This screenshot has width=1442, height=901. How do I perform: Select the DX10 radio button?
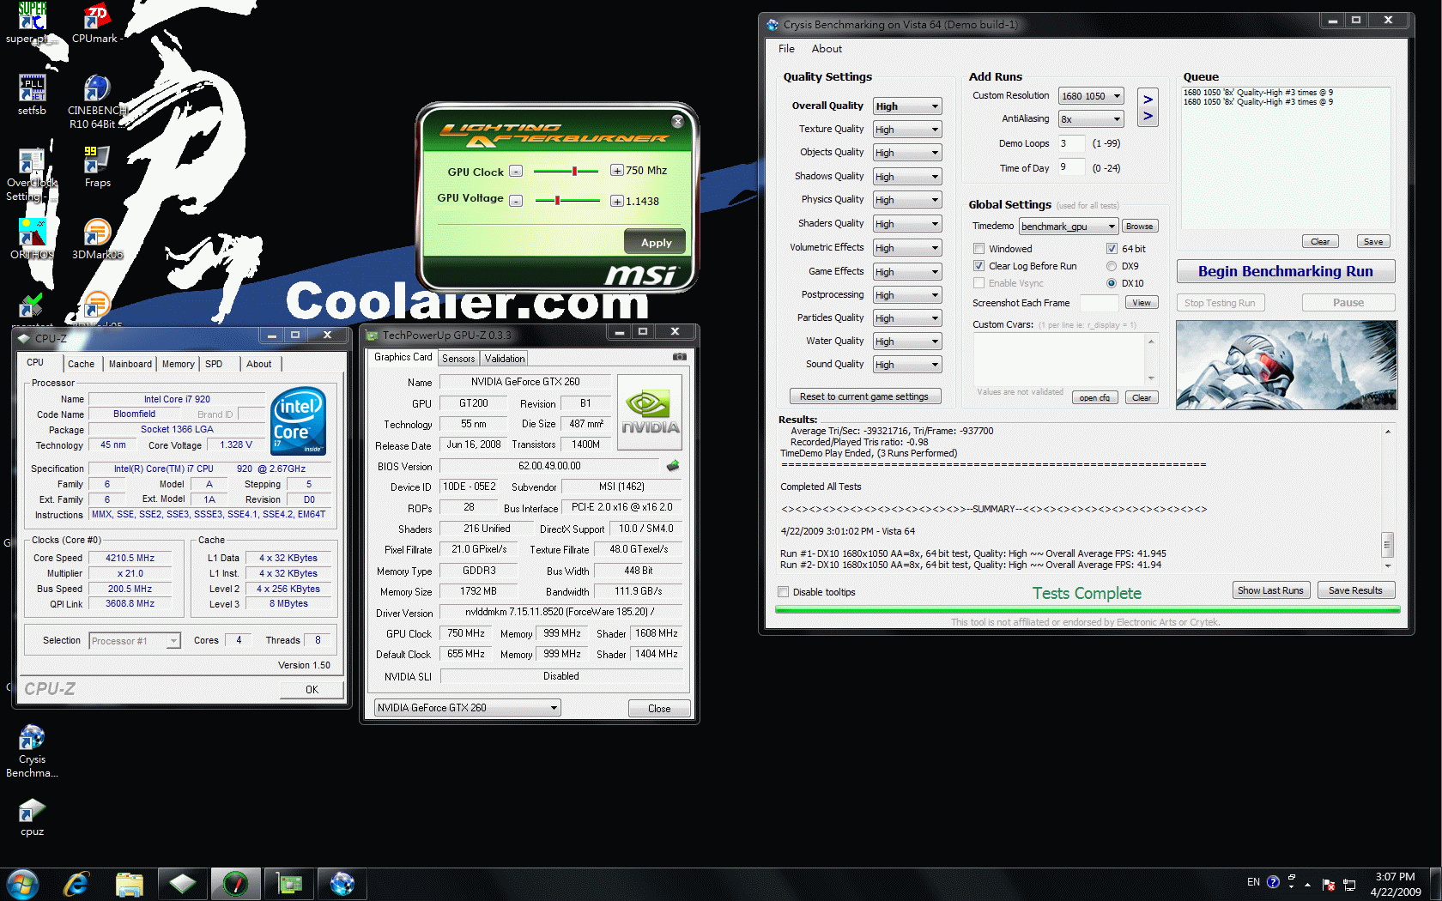coord(1112,283)
